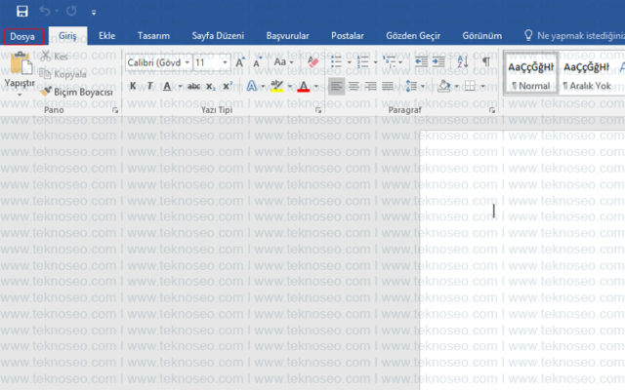
Task: Toggle underline A formatting
Action: tap(167, 86)
